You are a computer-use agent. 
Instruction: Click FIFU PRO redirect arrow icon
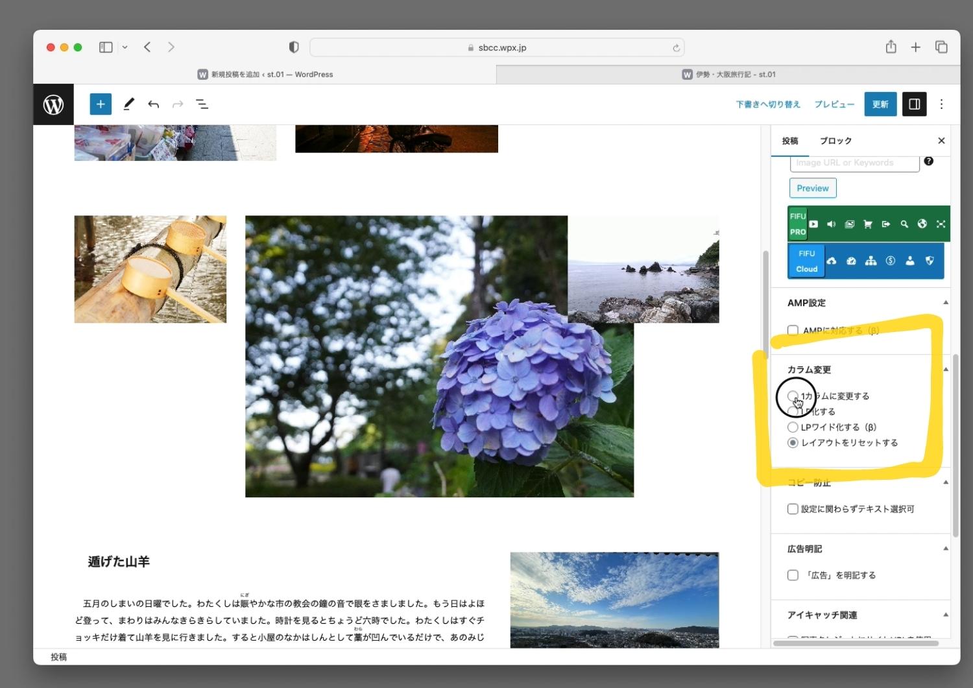pyautogui.click(x=886, y=224)
